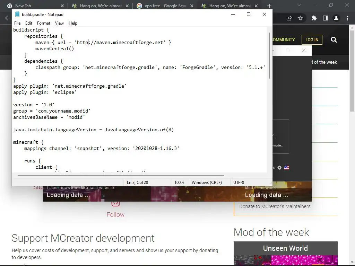The image size is (355, 266).
Task: Open the View menu in Notepad
Action: (x=59, y=23)
